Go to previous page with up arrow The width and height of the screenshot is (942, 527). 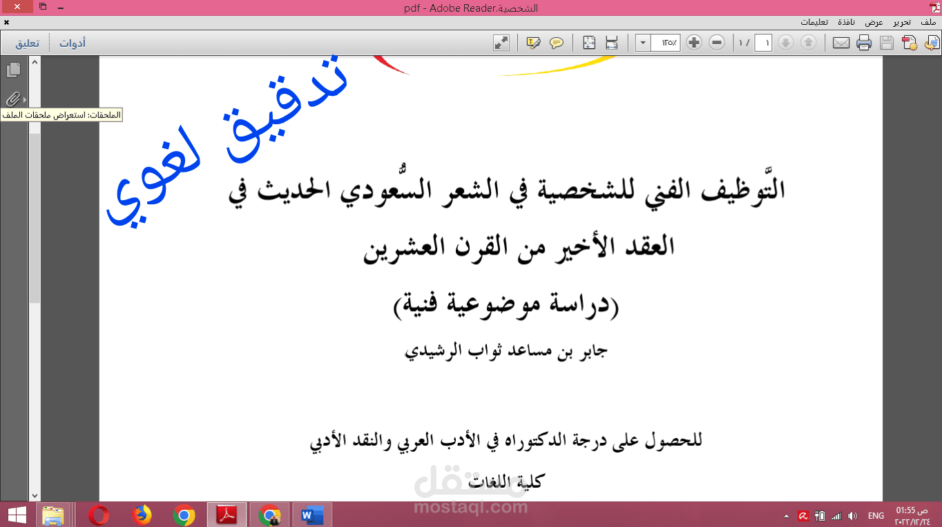tap(808, 43)
